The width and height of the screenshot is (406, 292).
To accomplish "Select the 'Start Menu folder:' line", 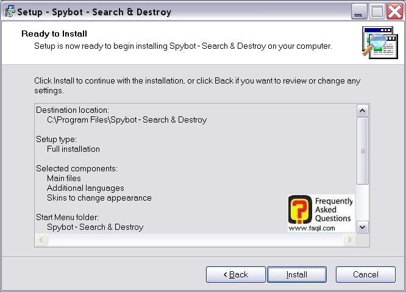I will pos(67,217).
